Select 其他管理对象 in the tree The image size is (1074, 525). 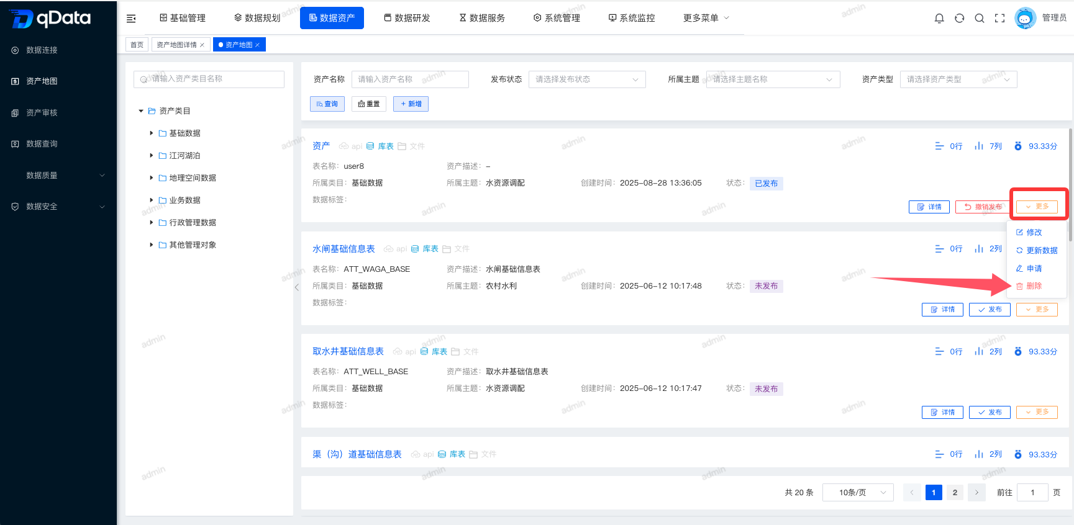click(193, 245)
